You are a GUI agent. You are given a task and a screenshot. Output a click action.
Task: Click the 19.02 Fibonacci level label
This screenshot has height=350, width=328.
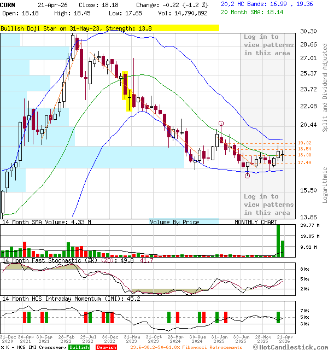click(304, 143)
